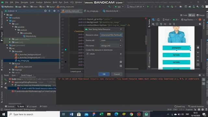Expand the mipmap folder
Viewport: 208px width, 117px height.
(x=10, y=70)
